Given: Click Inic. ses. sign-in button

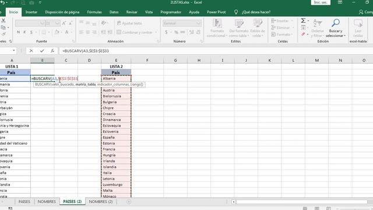Looking at the screenshot, I should [x=321, y=2].
